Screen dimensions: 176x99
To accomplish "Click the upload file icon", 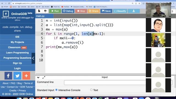I will coord(45,11).
